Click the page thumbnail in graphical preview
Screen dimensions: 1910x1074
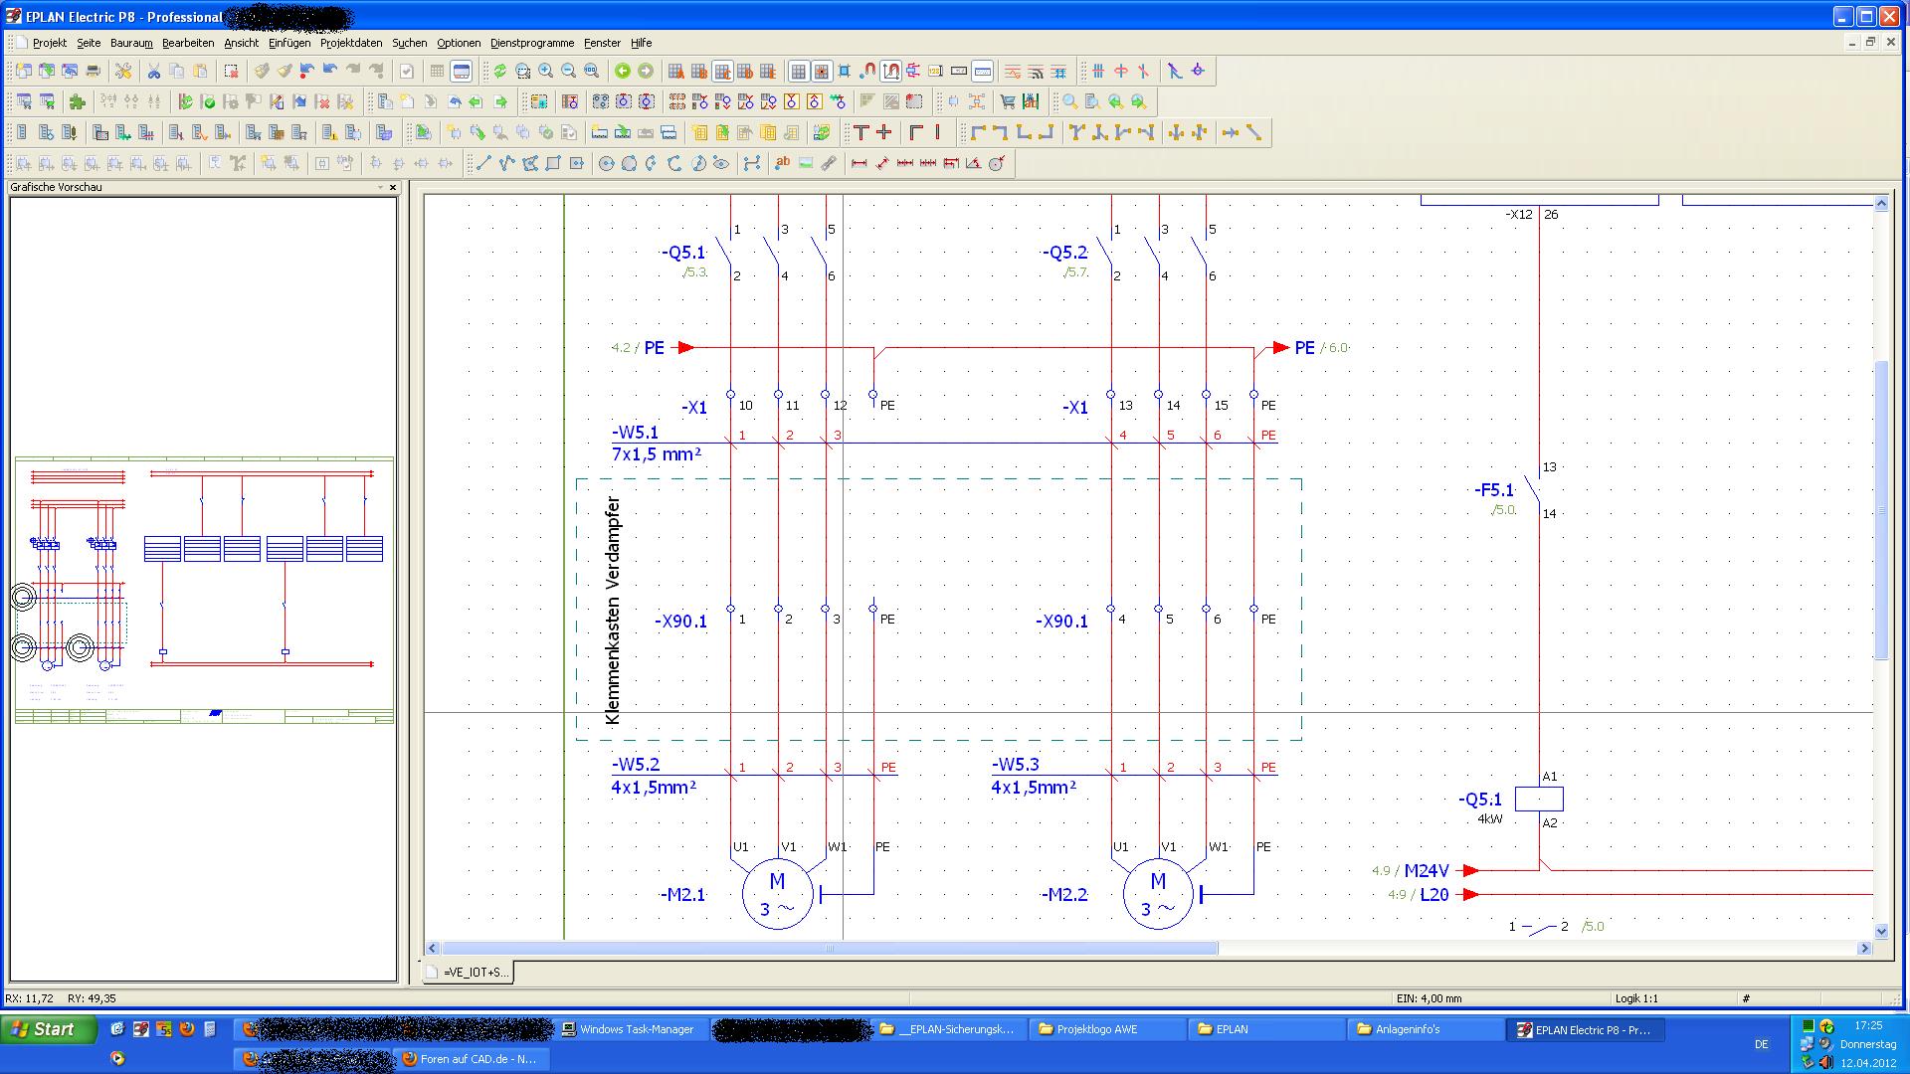[x=204, y=591]
